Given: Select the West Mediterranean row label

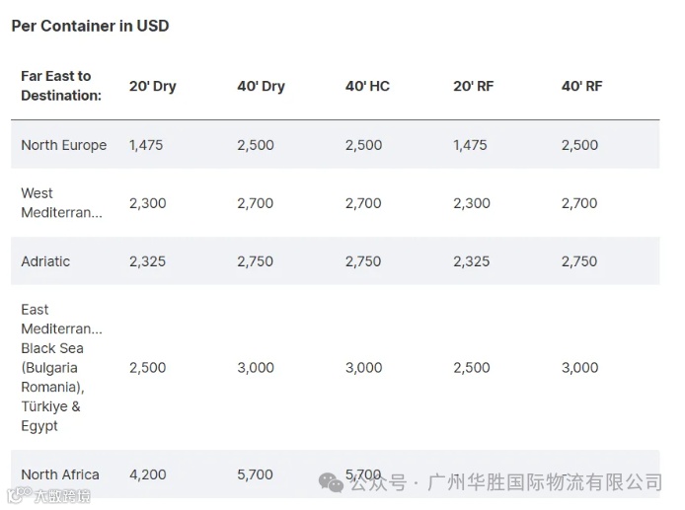Looking at the screenshot, I should [60, 203].
